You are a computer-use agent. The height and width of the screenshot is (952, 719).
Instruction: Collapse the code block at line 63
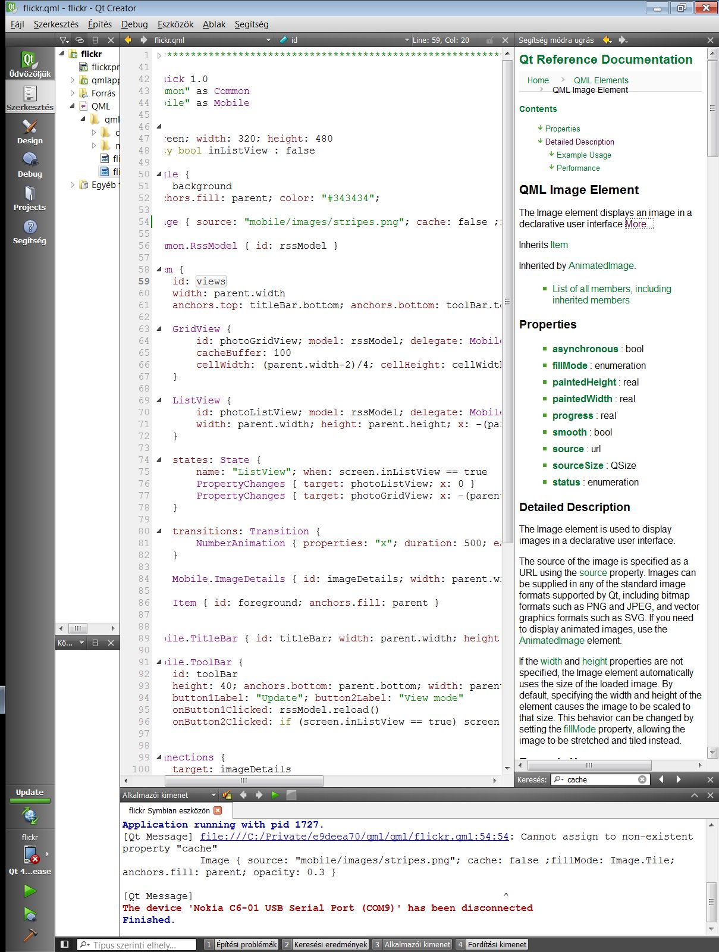coord(159,329)
